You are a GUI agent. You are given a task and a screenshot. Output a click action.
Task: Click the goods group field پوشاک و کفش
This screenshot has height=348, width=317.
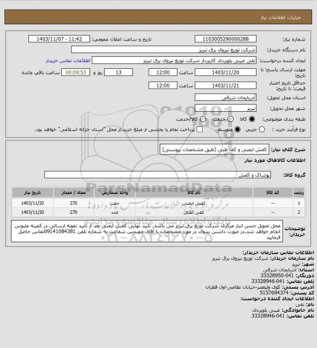click(x=157, y=175)
